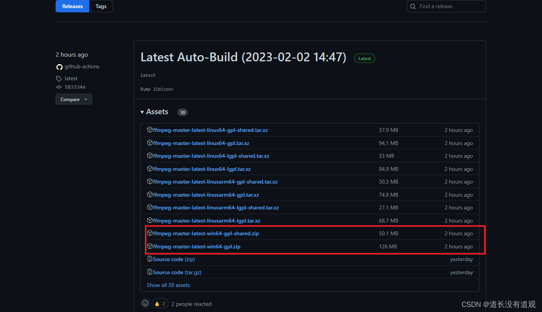Switch to the Tags tab

coord(101,6)
